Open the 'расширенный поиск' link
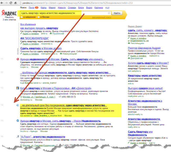This screenshot has width=171, height=152. [x=102, y=17]
